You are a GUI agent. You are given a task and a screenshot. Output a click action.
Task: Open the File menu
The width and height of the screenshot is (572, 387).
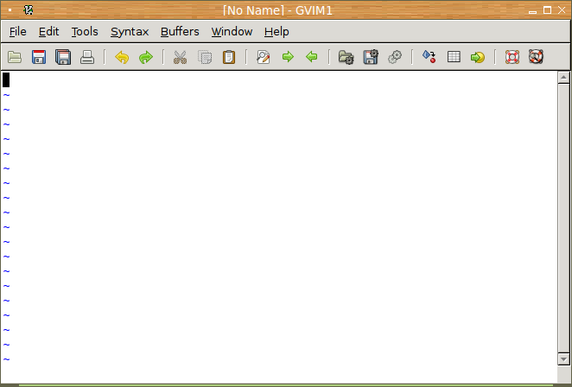(18, 32)
